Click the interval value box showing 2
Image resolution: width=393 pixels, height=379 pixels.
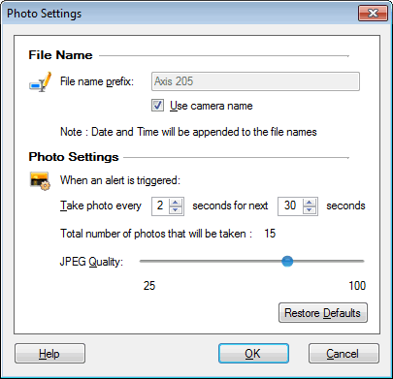[x=160, y=205]
